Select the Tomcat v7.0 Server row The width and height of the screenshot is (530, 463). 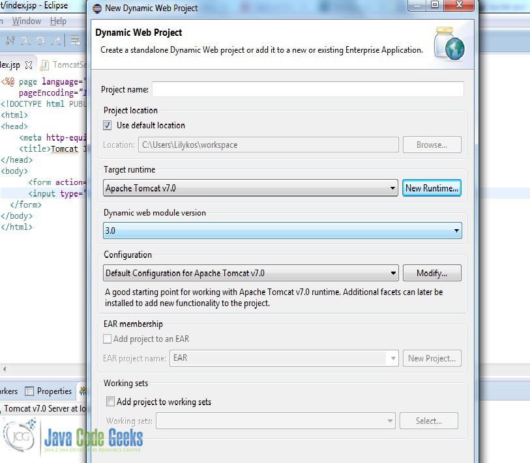click(44, 409)
